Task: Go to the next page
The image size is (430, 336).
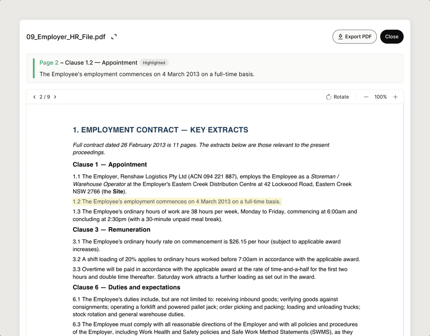Action: pyautogui.click(x=55, y=97)
